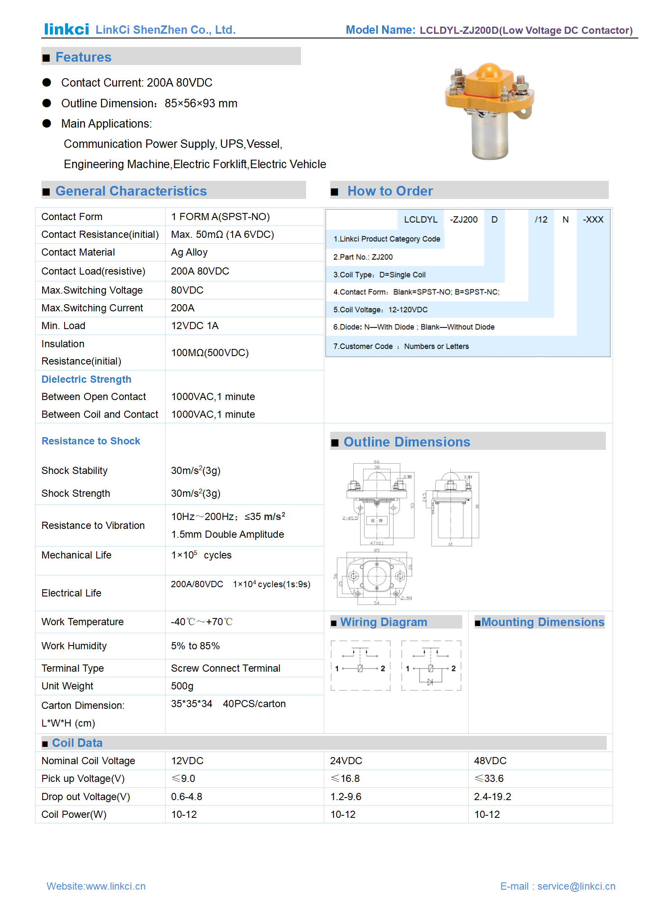This screenshot has width=670, height=915.
Task: Click the yellow contactor product photo
Action: point(489,111)
